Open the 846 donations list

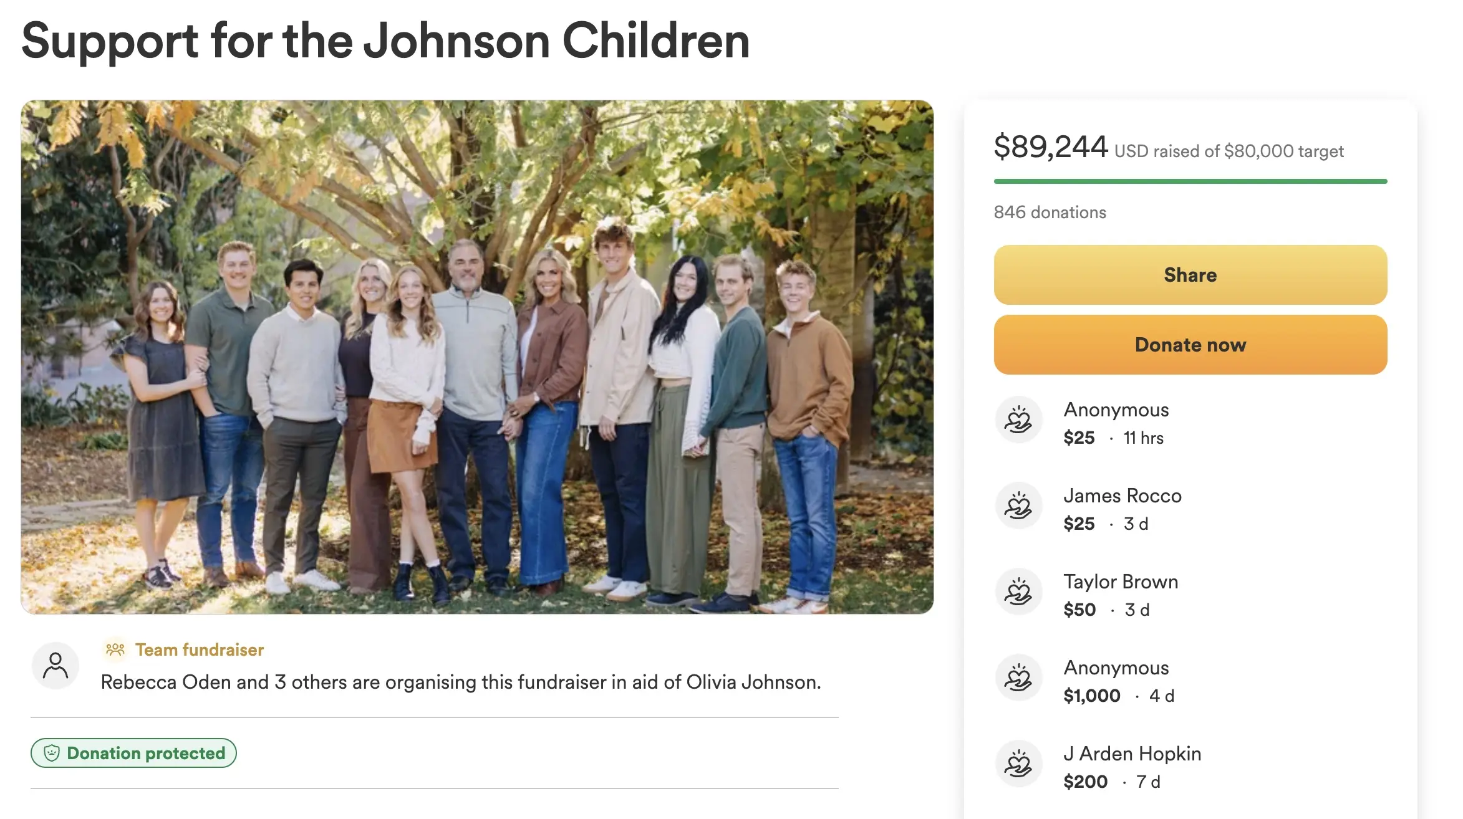[1050, 213]
